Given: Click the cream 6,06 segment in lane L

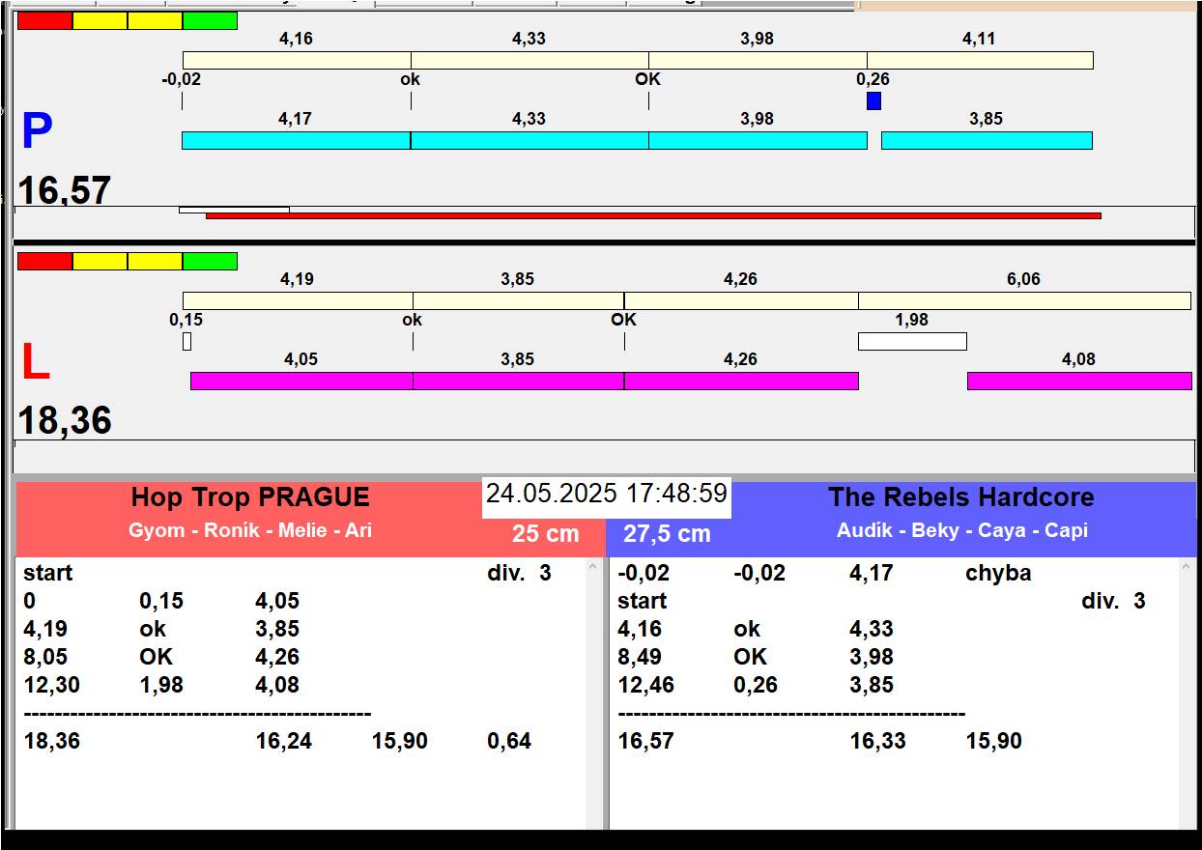Looking at the screenshot, I should click(1024, 300).
